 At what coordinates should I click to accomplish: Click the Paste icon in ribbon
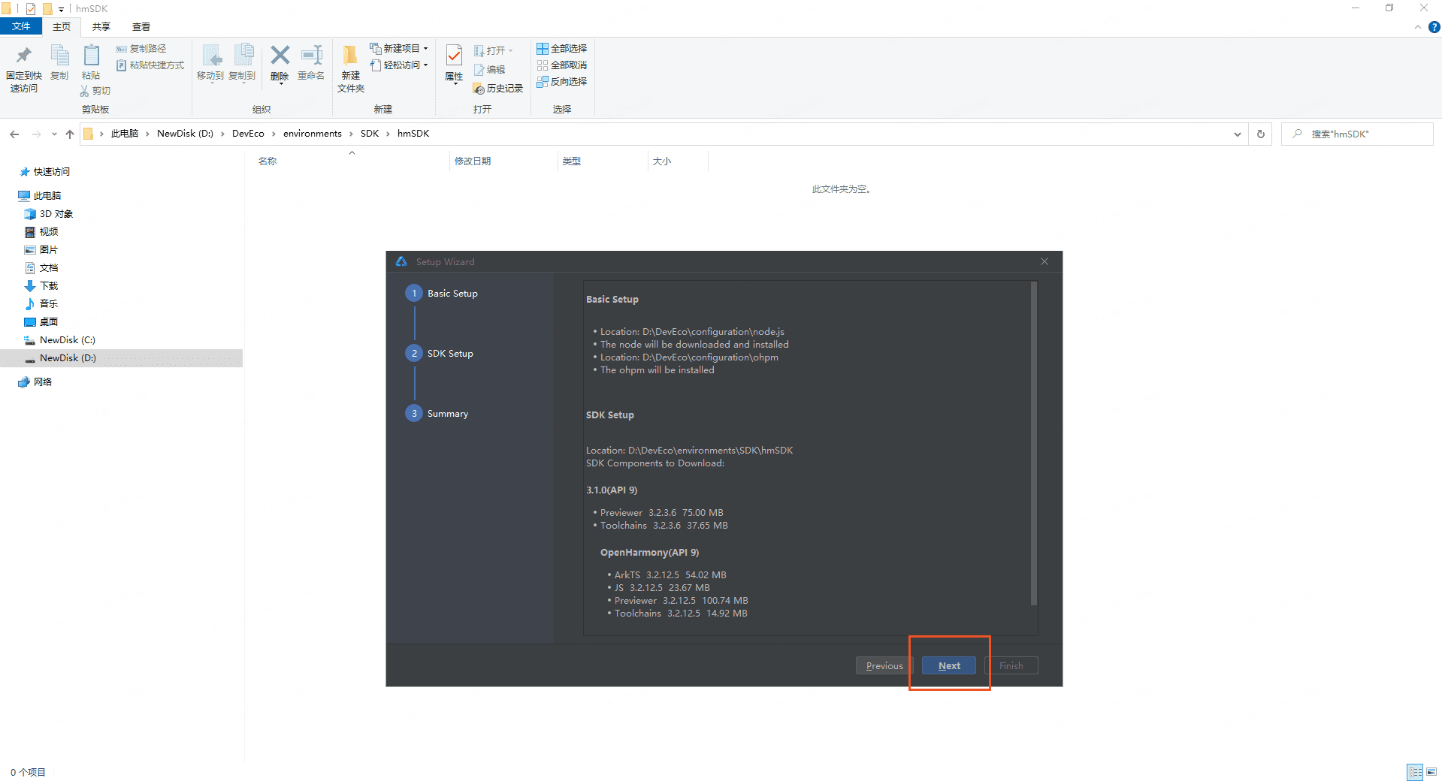[x=91, y=57]
